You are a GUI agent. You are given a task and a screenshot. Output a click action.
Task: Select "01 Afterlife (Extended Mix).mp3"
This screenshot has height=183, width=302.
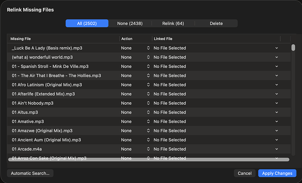click(43, 94)
